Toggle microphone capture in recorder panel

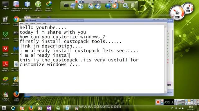[176, 104]
